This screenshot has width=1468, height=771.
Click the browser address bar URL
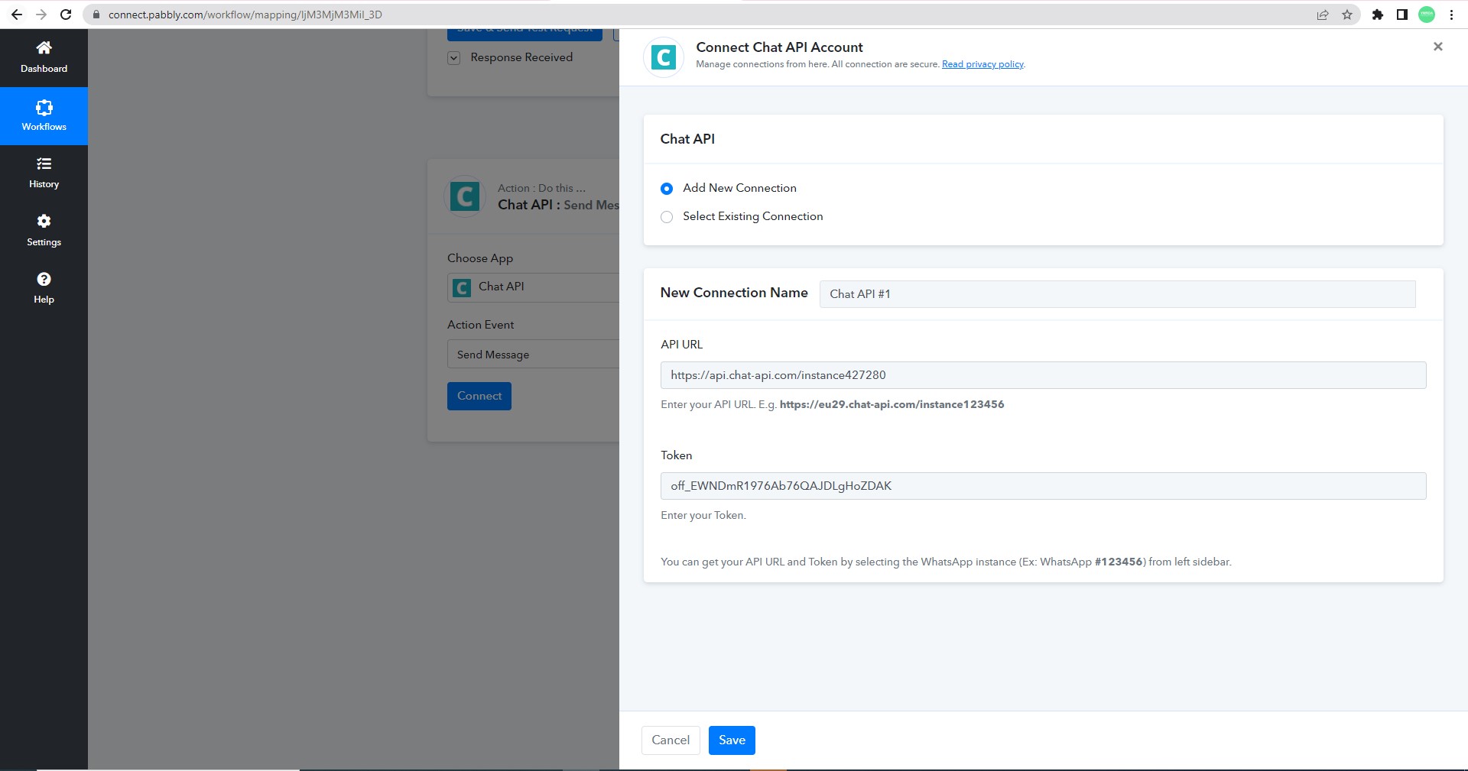point(245,15)
